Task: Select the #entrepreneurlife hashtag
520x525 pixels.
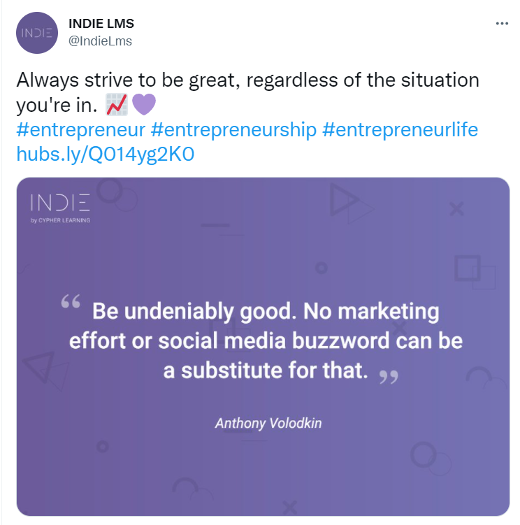Action: (x=400, y=130)
